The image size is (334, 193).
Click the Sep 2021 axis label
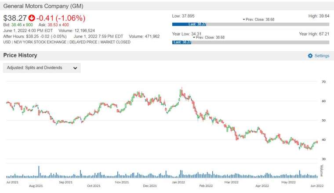tap(65, 182)
